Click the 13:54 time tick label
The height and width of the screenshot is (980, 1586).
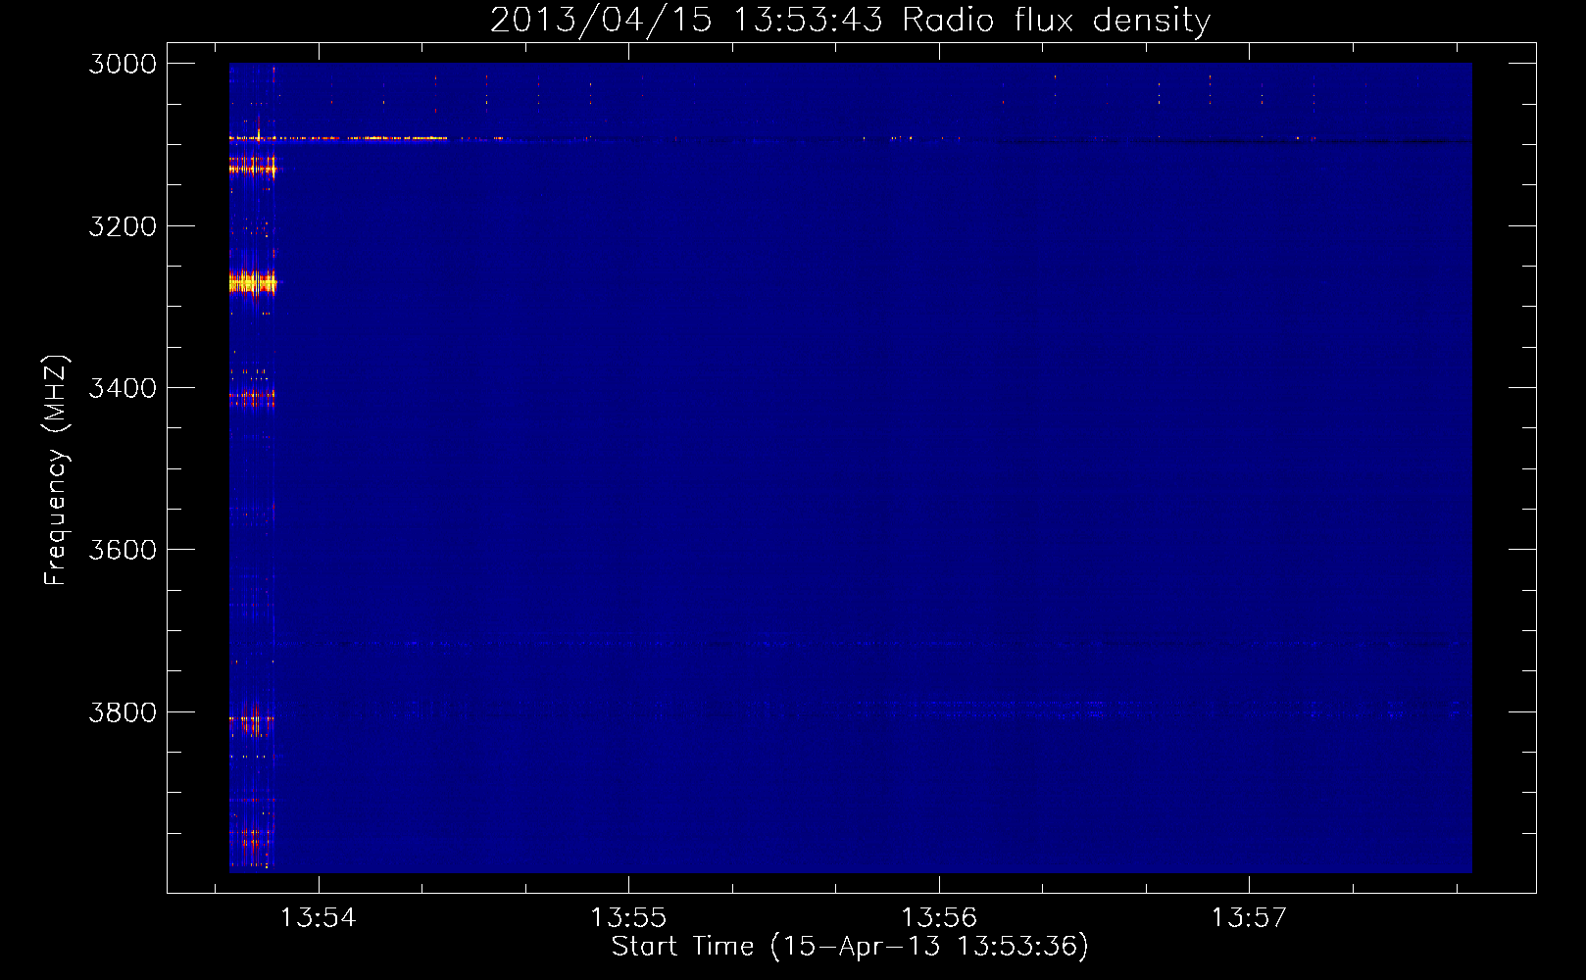[x=318, y=918]
